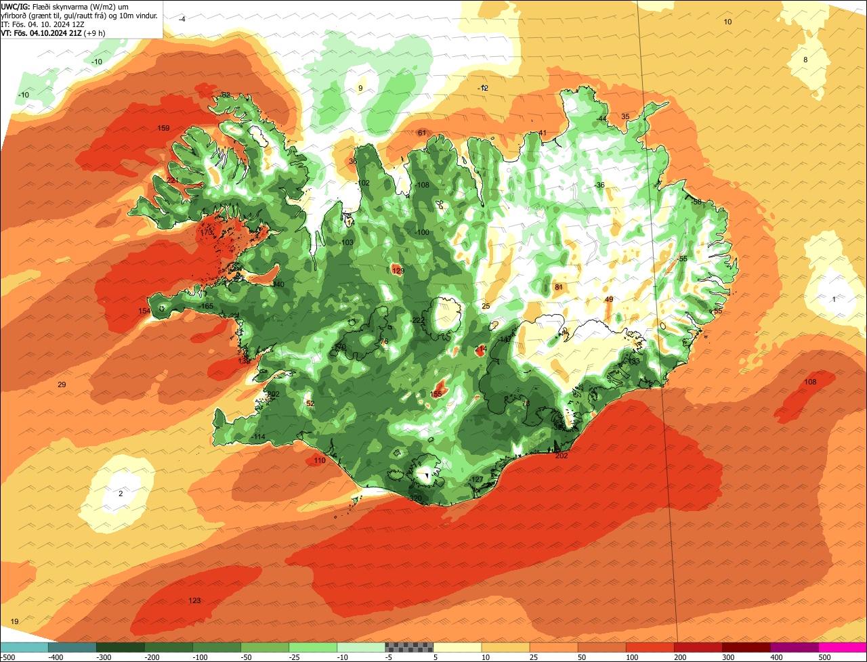Click the map value '49' in the eastern highlands
The image size is (867, 662).
[x=609, y=299]
